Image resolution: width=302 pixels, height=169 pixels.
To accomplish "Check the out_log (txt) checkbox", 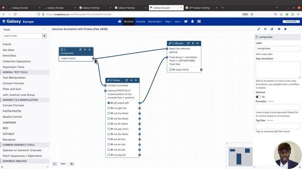I will click(109, 155).
